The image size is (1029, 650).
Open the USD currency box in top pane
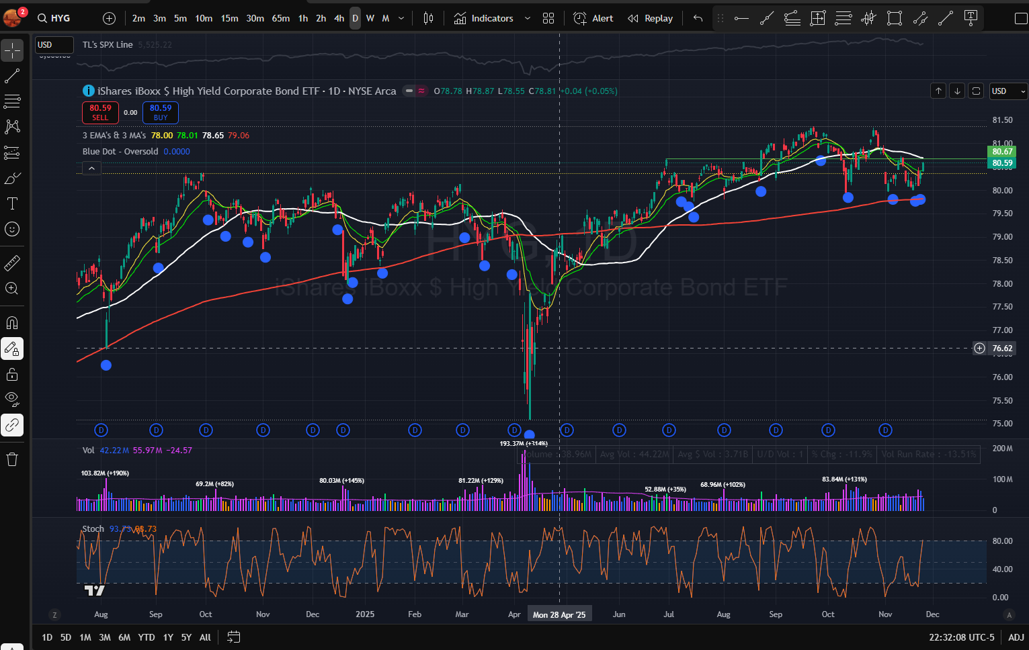[x=54, y=45]
